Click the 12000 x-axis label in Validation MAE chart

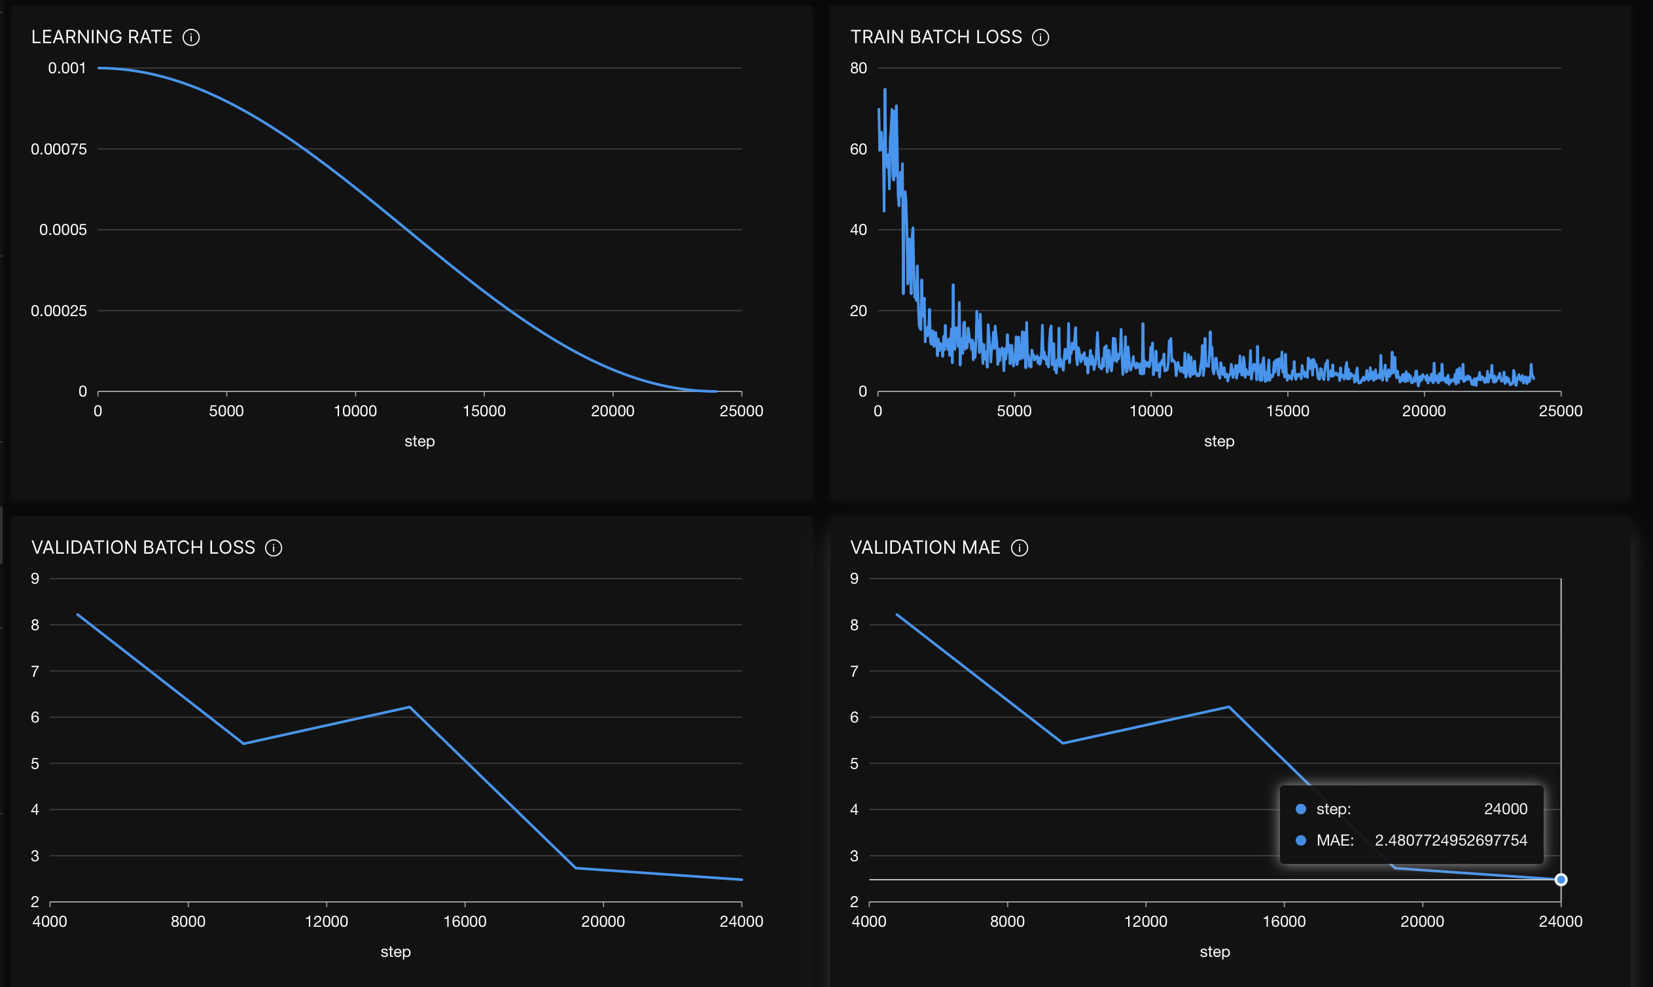[1146, 922]
